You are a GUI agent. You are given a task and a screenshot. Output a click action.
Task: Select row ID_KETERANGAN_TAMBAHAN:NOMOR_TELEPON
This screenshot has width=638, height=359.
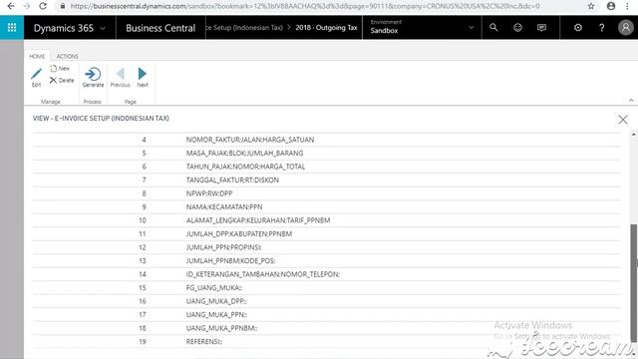[x=326, y=274]
